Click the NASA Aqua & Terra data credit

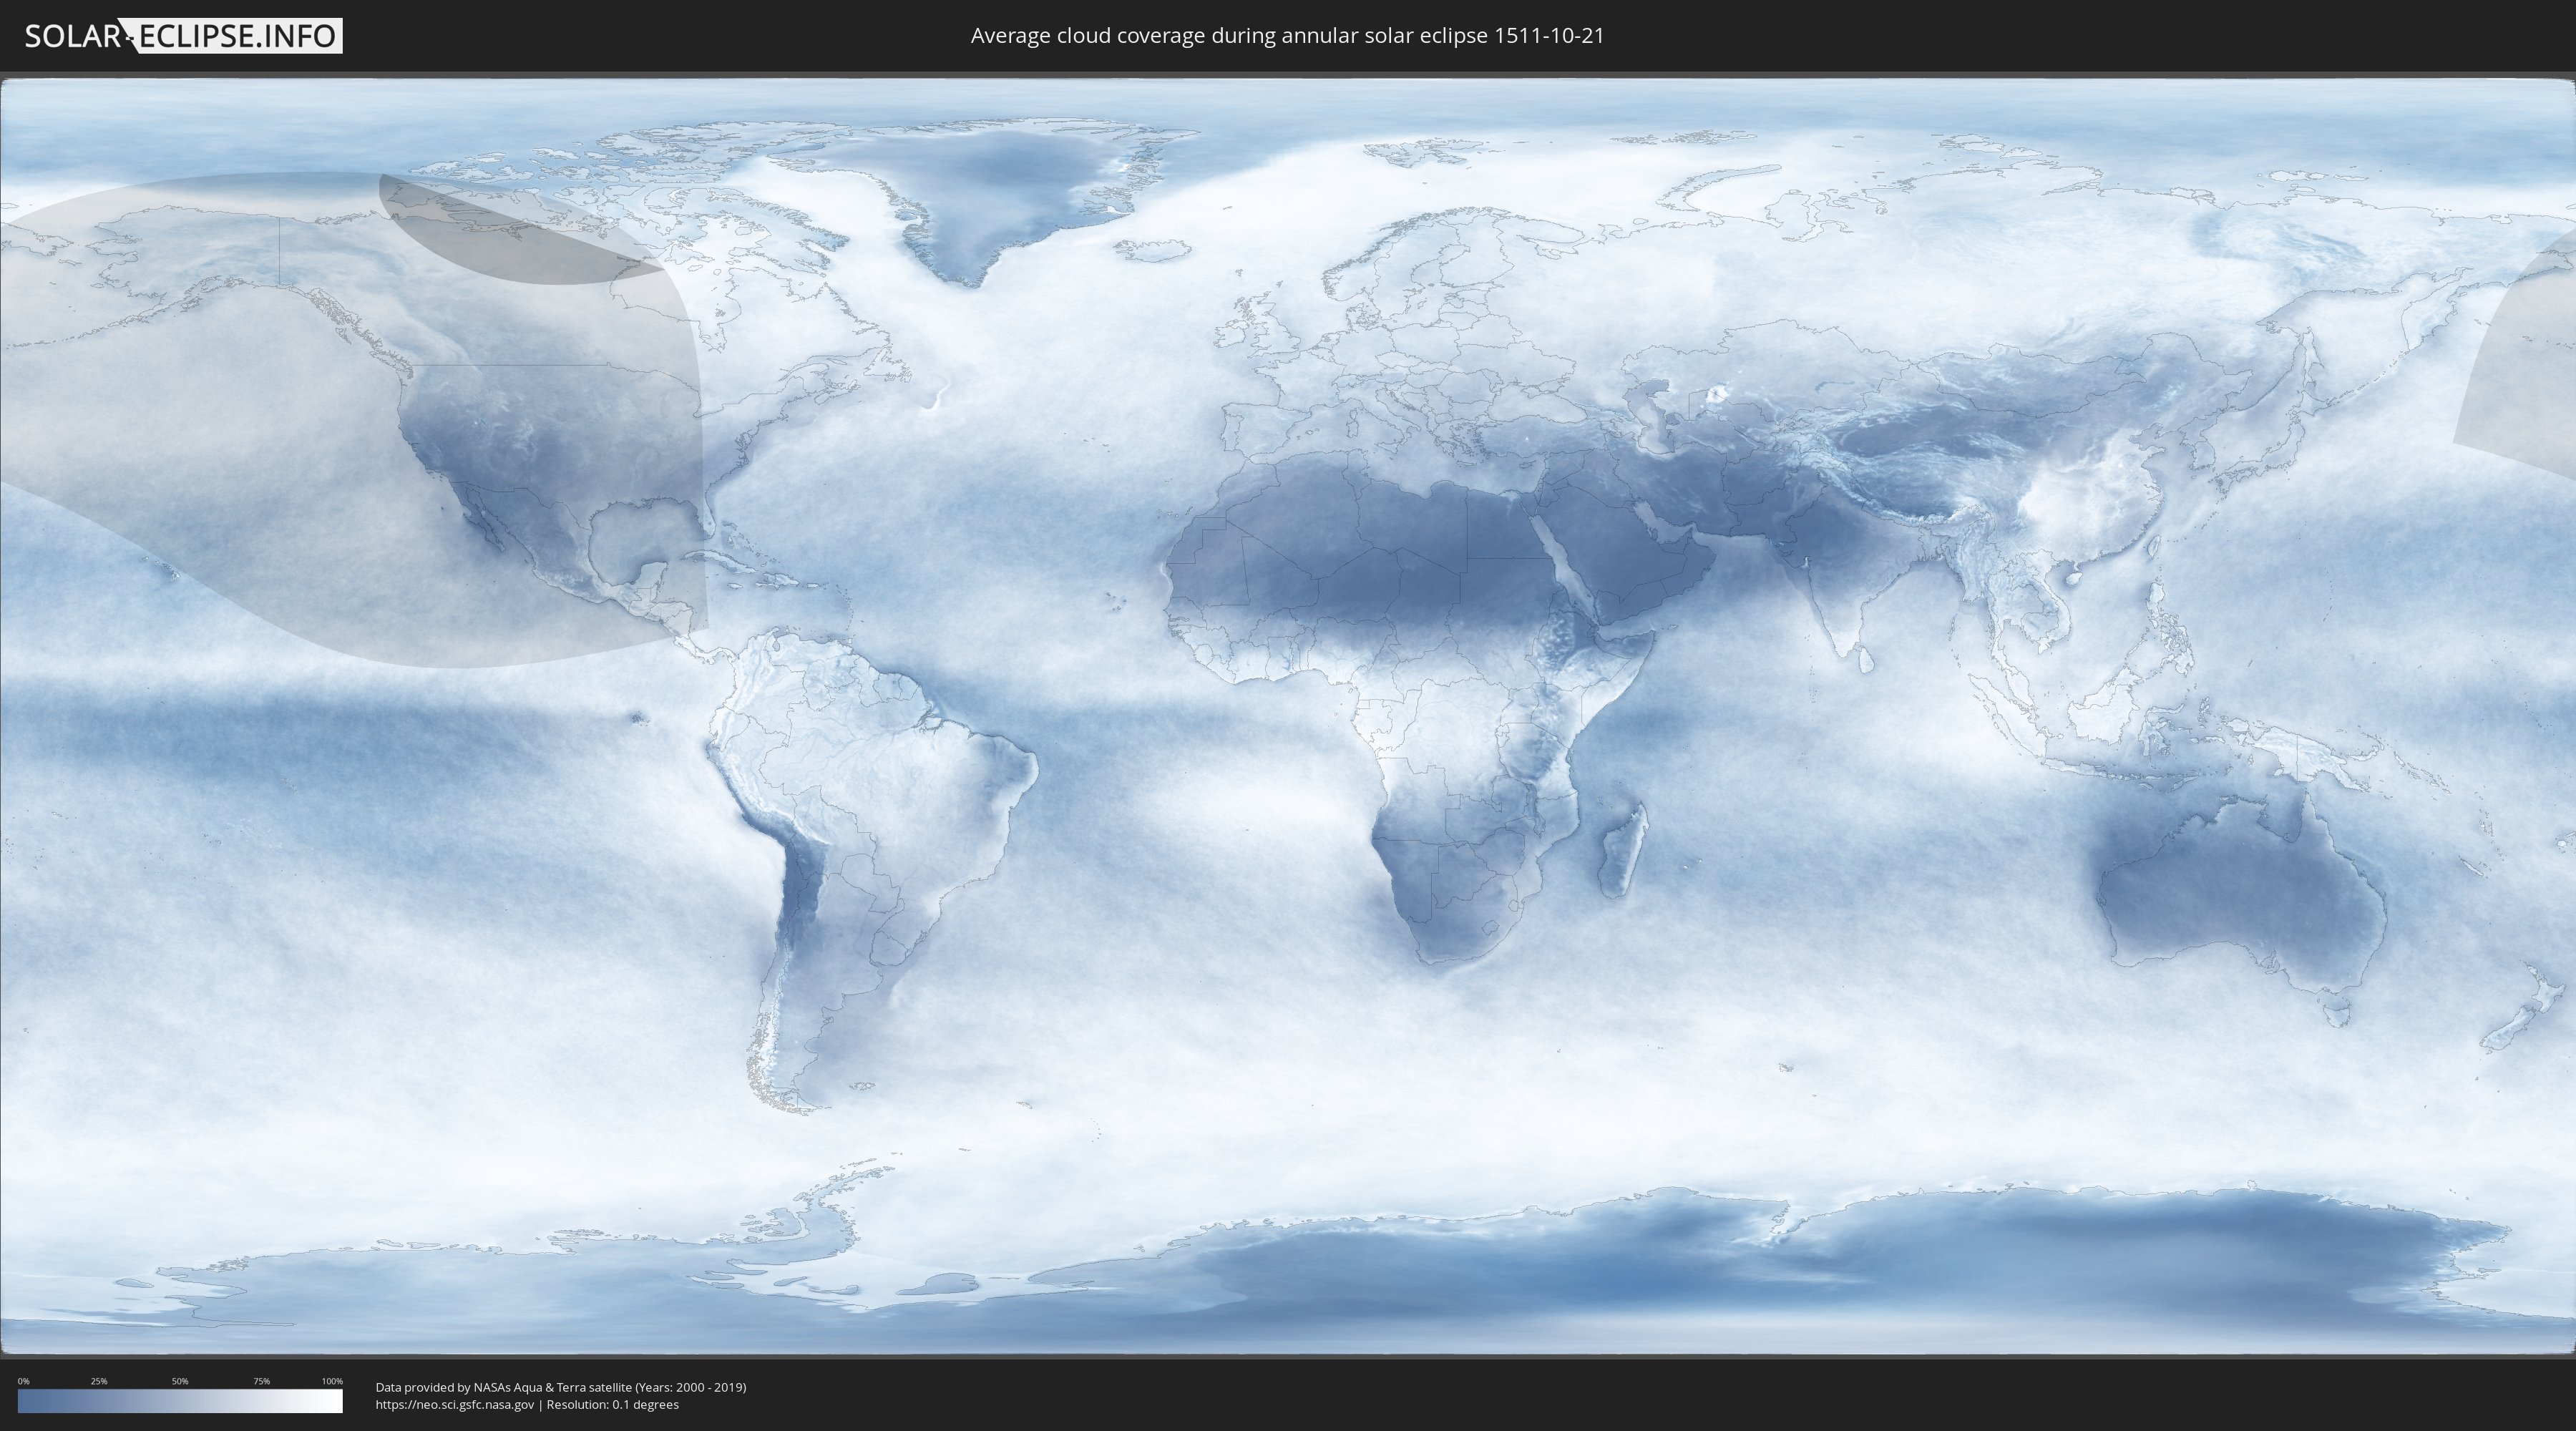coord(560,1387)
